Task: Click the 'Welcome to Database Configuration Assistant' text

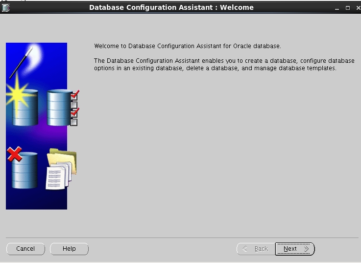Action: pyautogui.click(x=188, y=46)
